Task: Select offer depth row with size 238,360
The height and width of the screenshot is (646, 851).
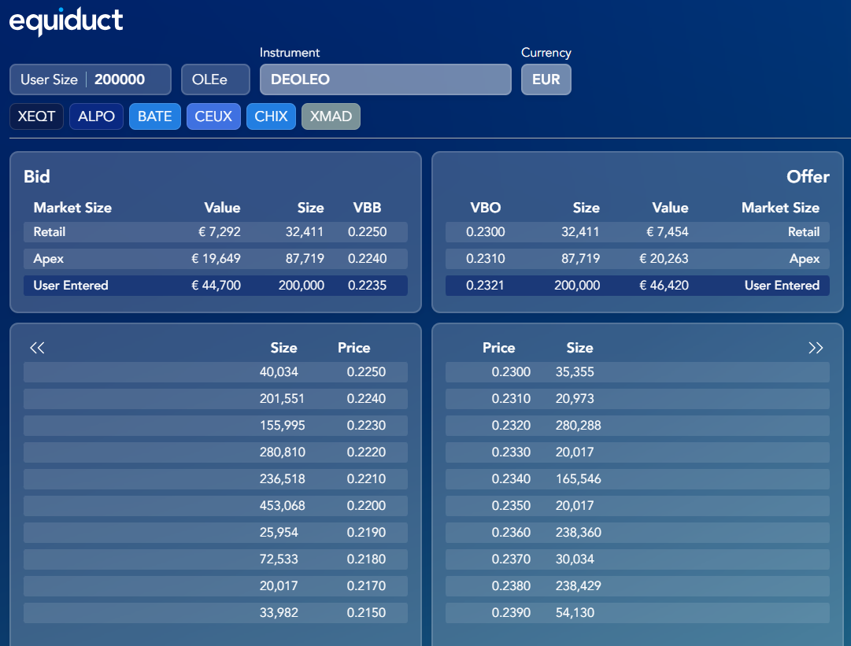Action: coord(637,532)
